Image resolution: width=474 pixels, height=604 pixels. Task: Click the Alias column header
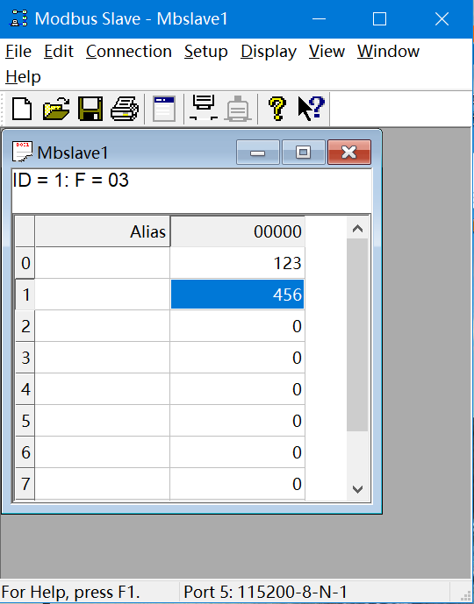(103, 231)
